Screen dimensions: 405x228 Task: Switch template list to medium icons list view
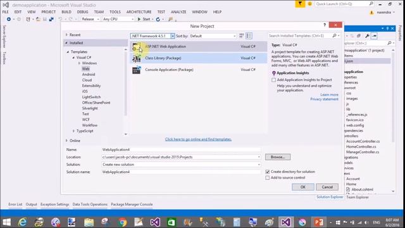[x=249, y=36]
